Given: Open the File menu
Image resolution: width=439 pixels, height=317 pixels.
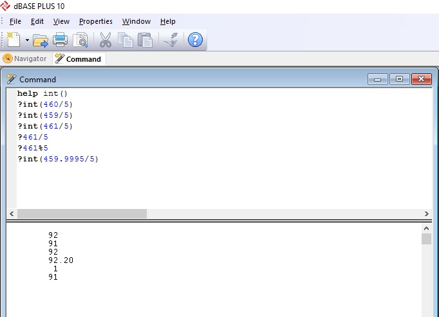Looking at the screenshot, I should (x=15, y=21).
